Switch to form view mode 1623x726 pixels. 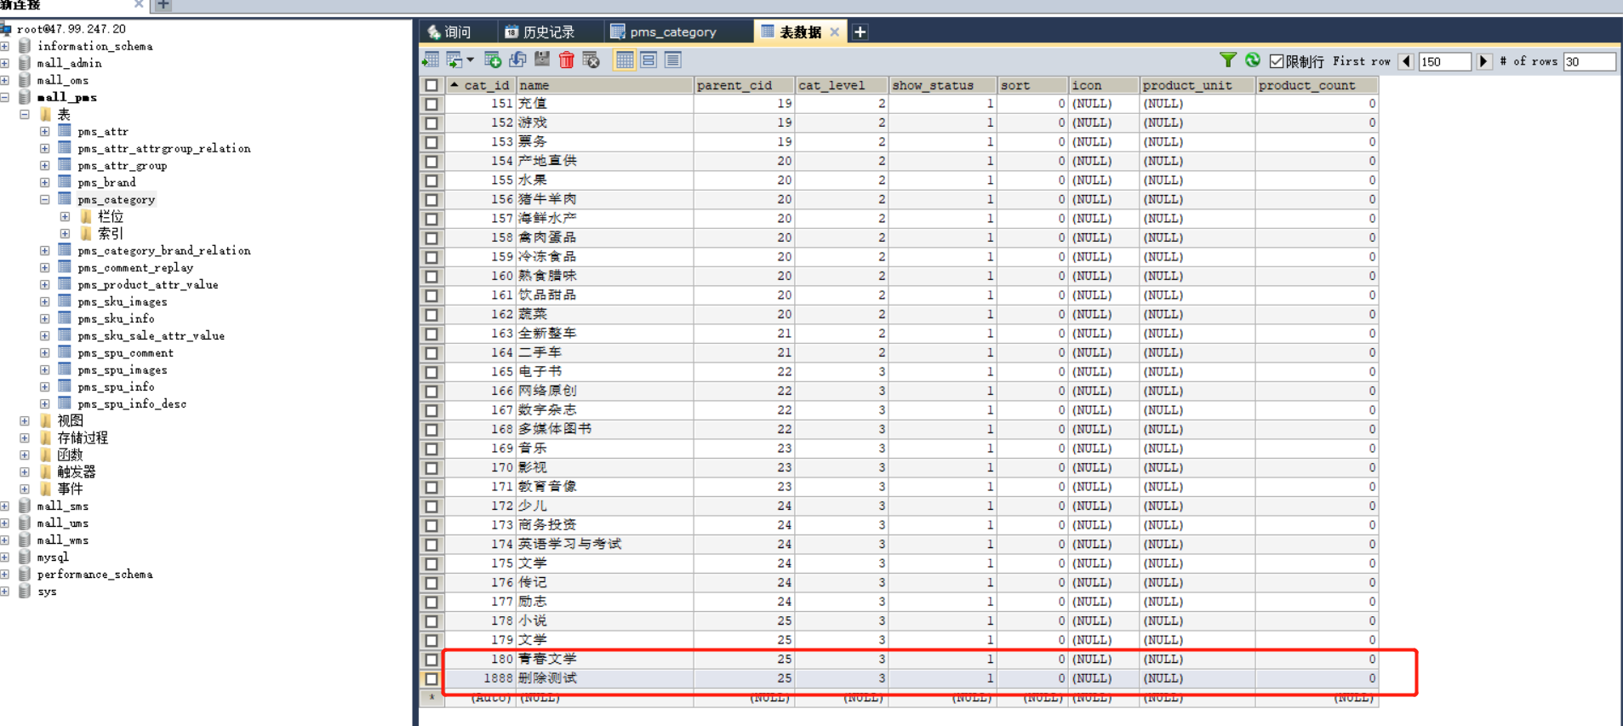click(649, 60)
